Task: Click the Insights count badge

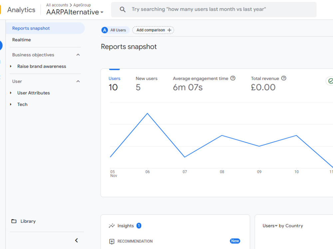Action: pos(139,226)
